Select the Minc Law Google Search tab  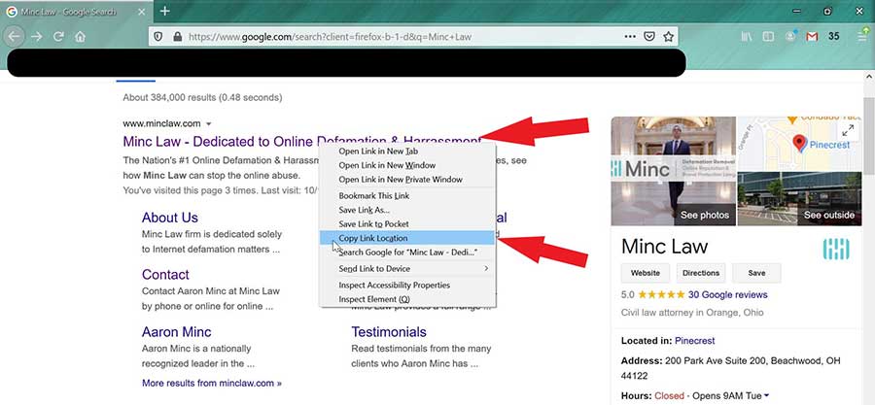point(75,11)
